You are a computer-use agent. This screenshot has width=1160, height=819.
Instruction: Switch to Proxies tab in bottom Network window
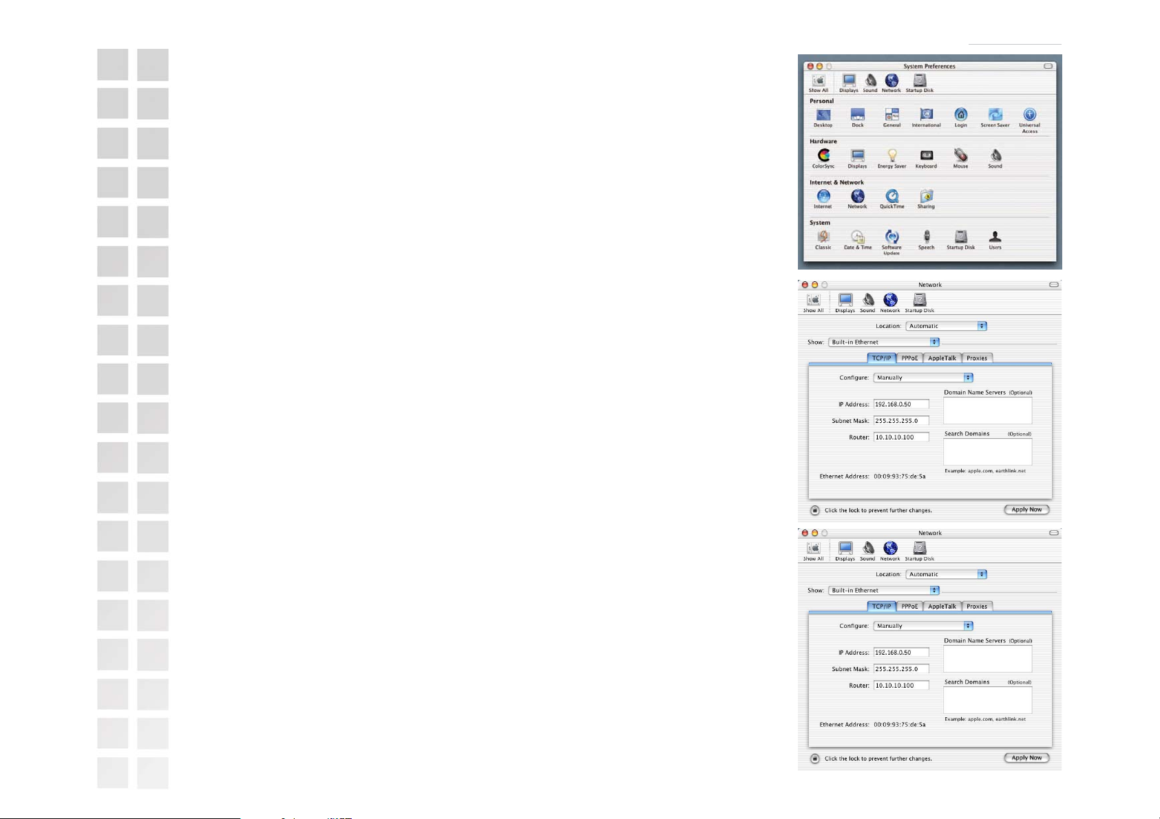coord(977,606)
